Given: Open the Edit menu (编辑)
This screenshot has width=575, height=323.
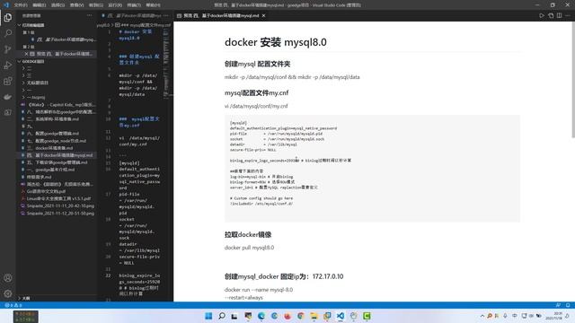Looking at the screenshot, I should 40,5.
